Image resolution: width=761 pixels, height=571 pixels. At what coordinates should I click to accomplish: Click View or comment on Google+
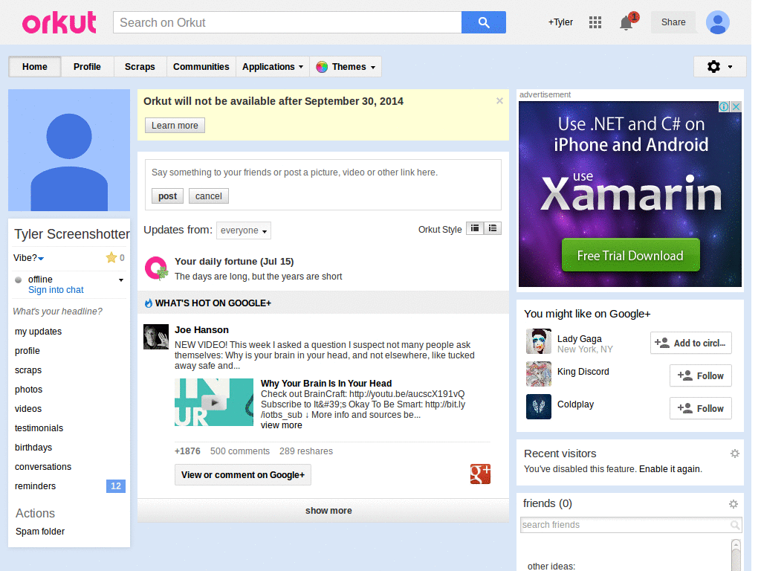(243, 475)
